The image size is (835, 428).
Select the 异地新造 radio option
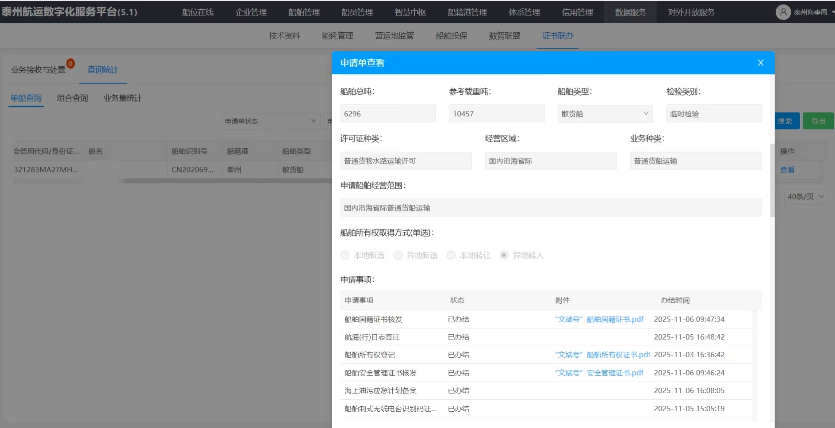(x=398, y=255)
